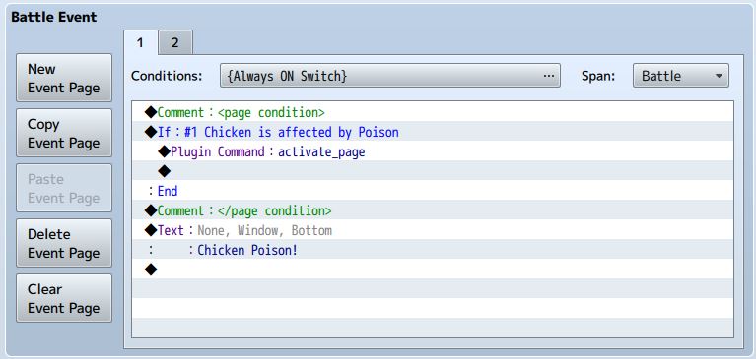
Task: Select the closing page condition comment
Action: [x=433, y=210]
